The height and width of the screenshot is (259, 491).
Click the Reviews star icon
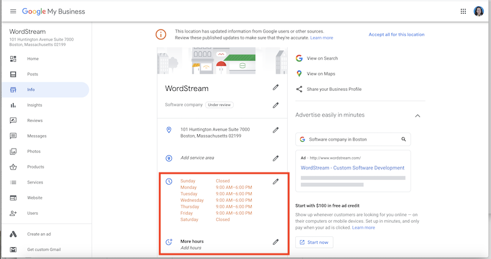pos(13,120)
